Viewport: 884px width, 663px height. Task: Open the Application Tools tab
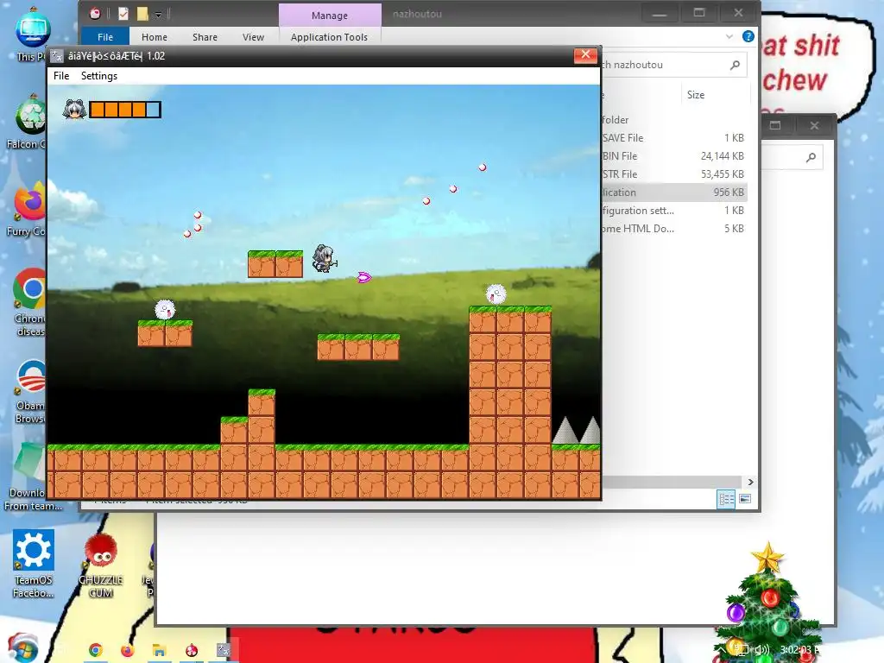coord(329,36)
